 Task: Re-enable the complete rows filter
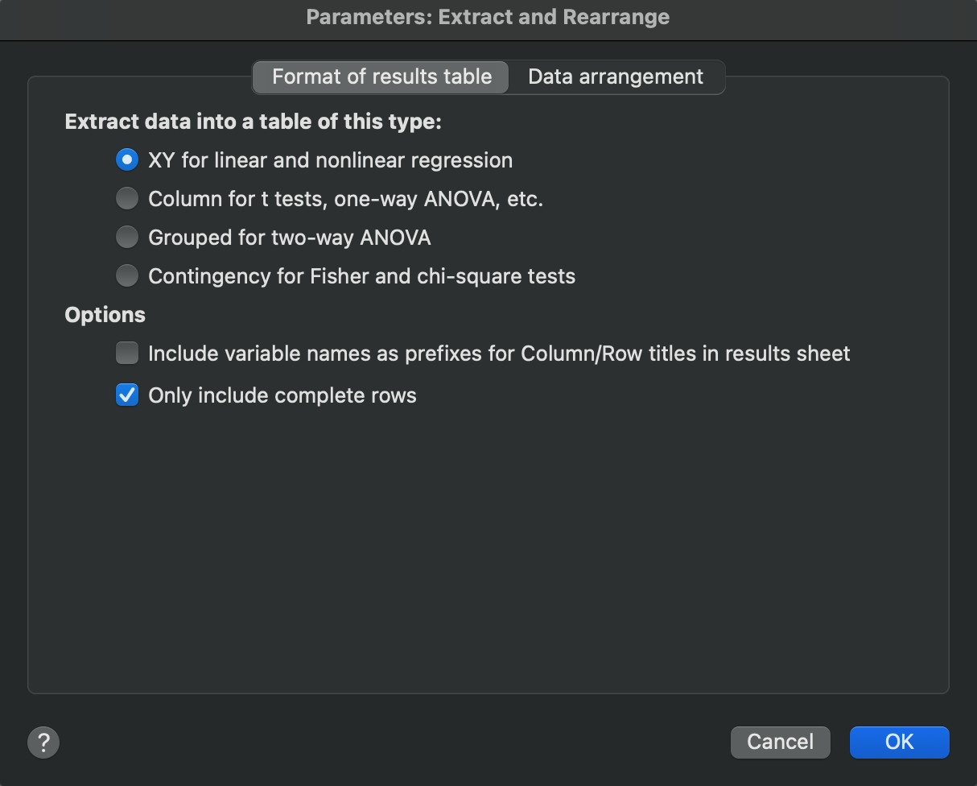coord(127,395)
